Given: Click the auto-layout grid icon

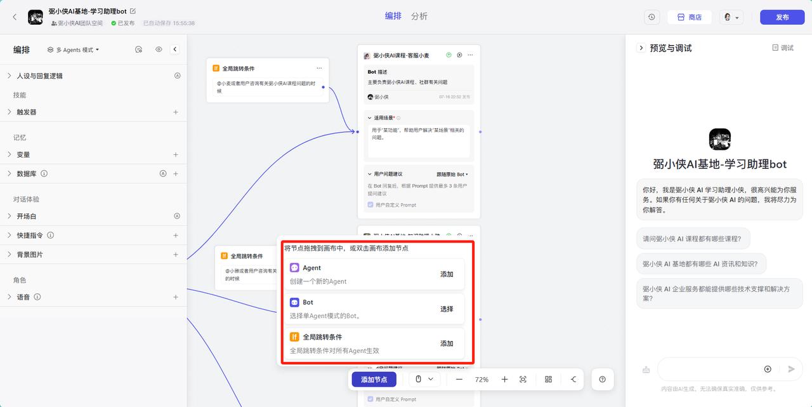Looking at the screenshot, I should point(548,379).
